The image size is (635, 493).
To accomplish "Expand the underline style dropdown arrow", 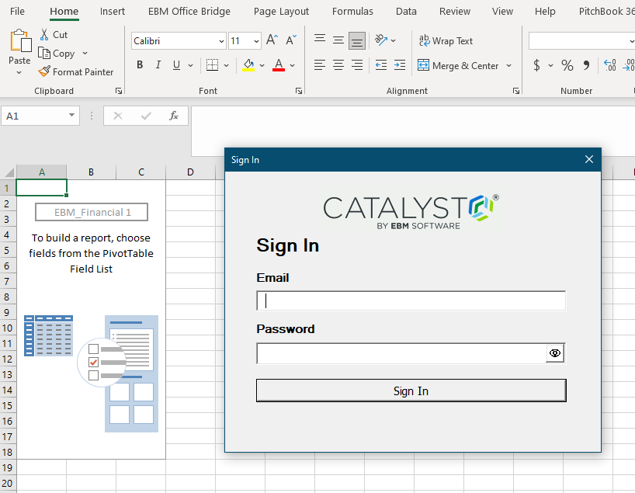I will (x=190, y=65).
